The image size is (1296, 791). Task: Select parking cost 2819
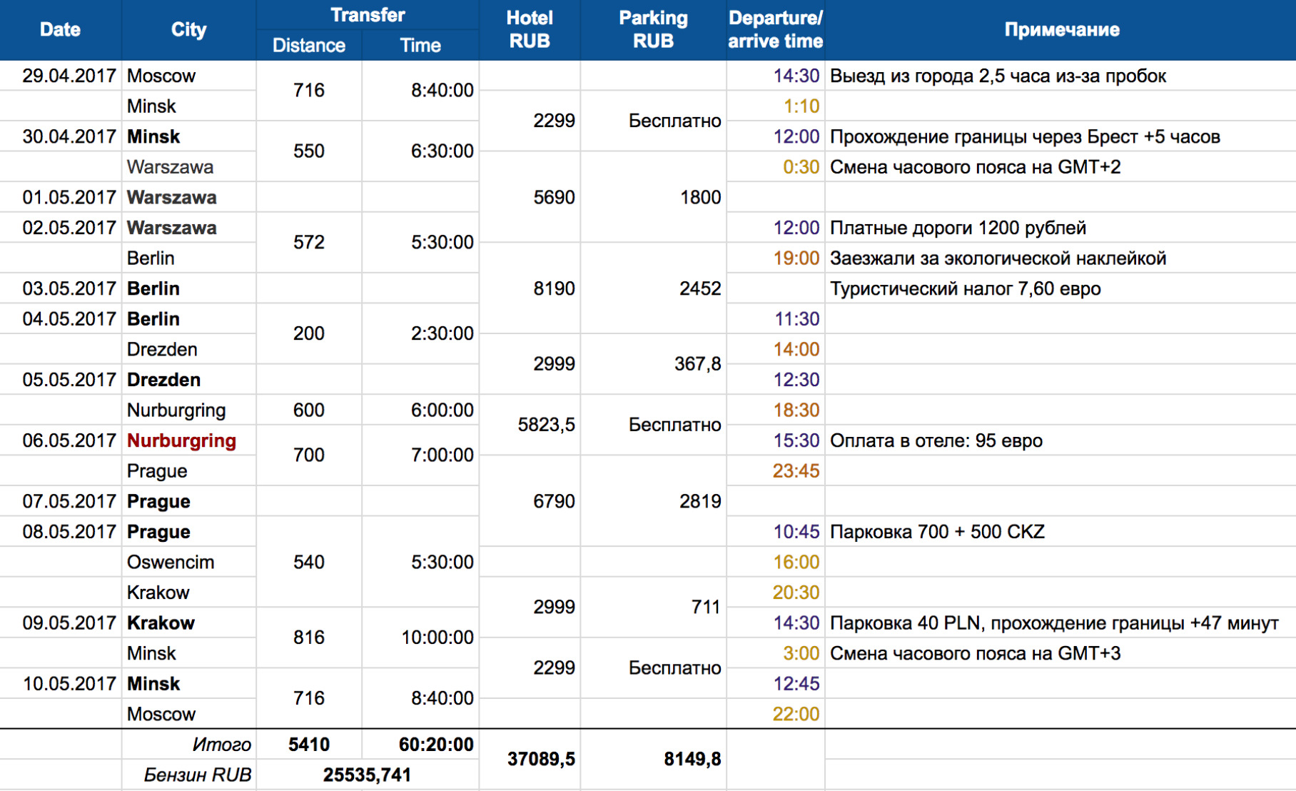653,501
